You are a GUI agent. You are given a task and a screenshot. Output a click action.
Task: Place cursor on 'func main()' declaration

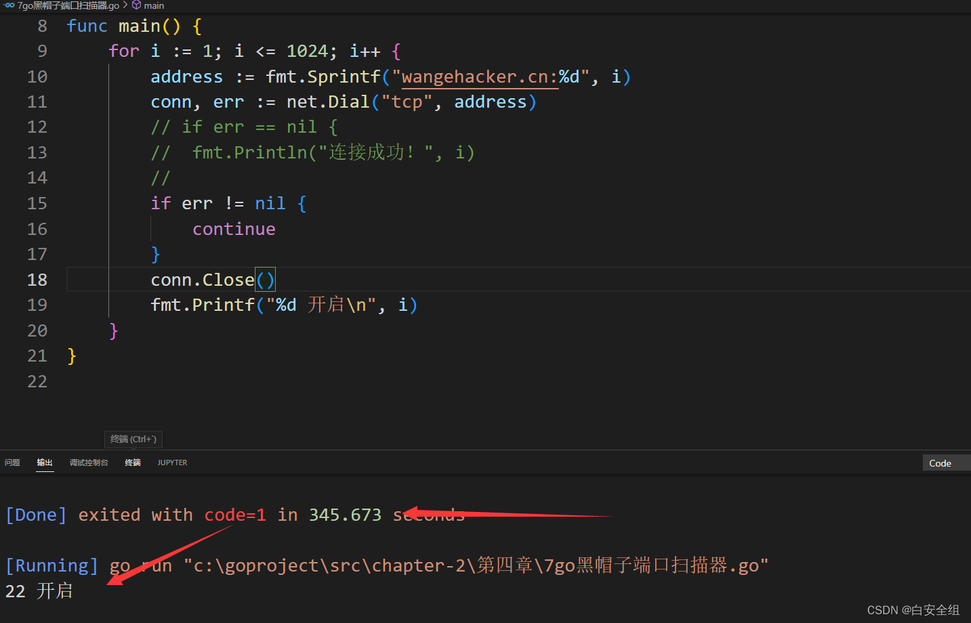click(124, 26)
